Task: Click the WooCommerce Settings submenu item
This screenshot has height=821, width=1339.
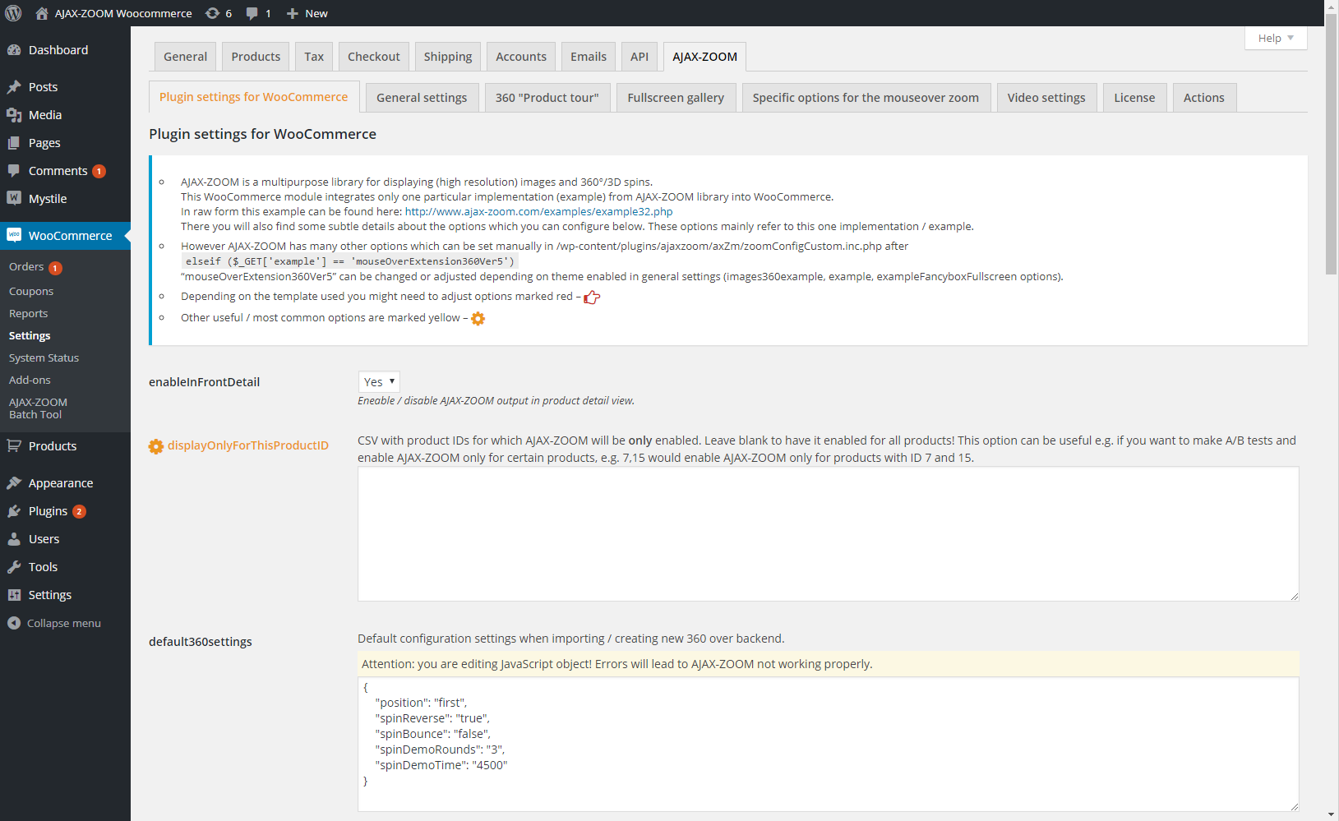Action: point(30,336)
